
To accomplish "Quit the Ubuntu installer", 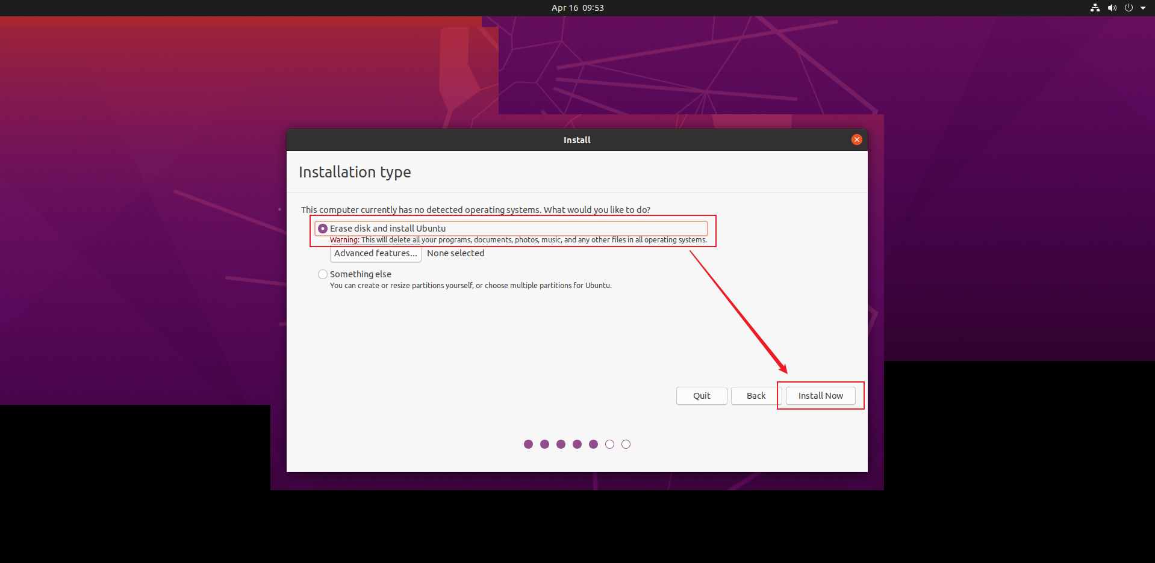I will point(702,396).
